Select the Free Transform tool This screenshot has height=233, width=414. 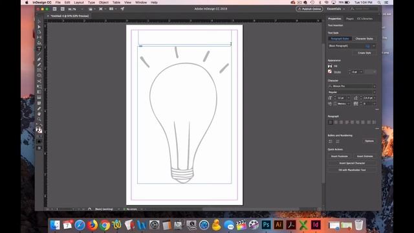coord(39,86)
